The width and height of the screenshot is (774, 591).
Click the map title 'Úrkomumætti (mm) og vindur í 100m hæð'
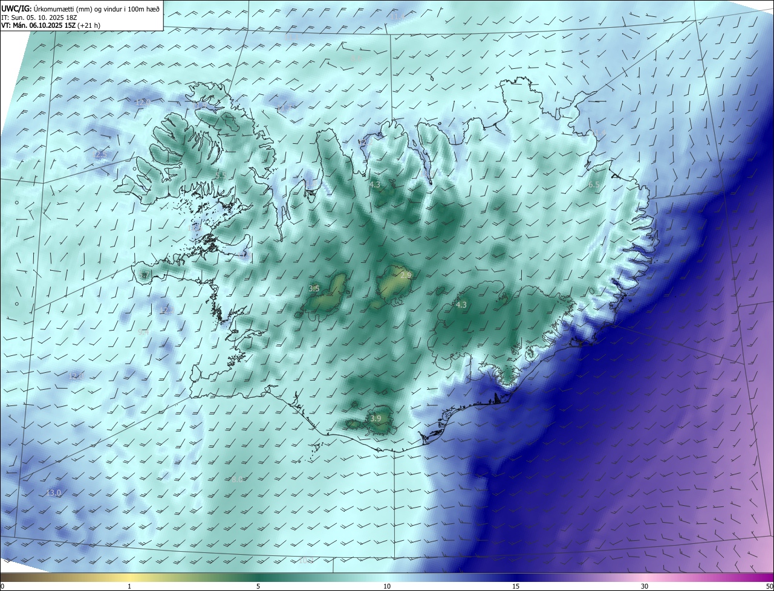[x=96, y=8]
